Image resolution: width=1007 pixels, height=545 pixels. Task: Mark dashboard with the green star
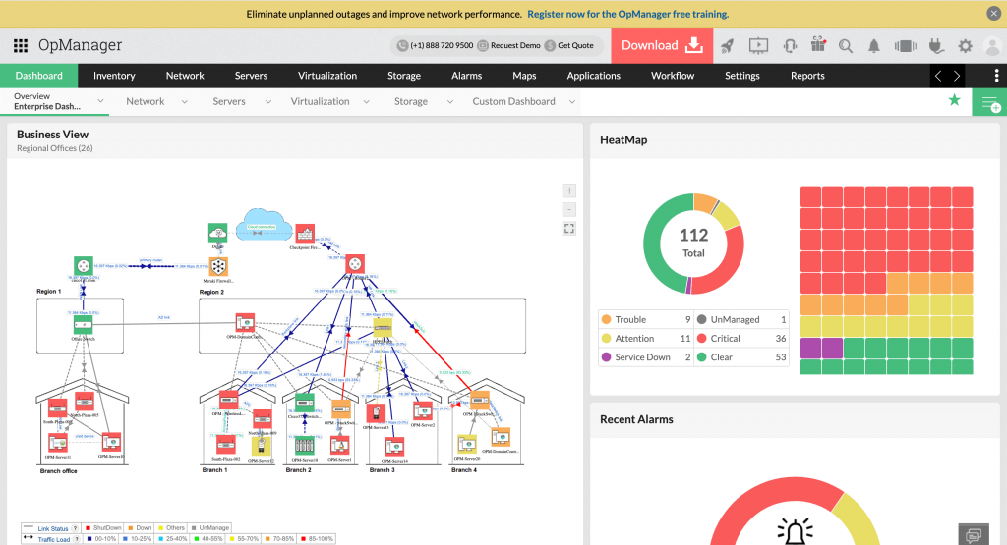954,100
